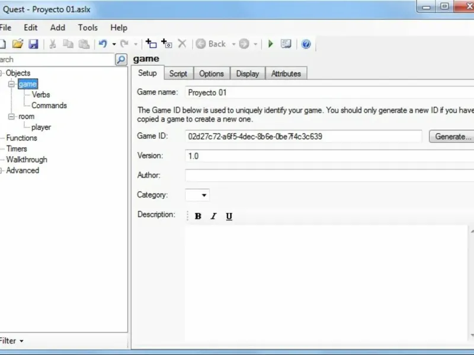Screen dimensions: 474x355
Task: Switch to code view icon
Action: [x=286, y=44]
